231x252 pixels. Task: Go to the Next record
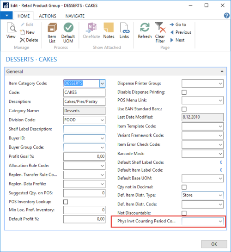177,40
